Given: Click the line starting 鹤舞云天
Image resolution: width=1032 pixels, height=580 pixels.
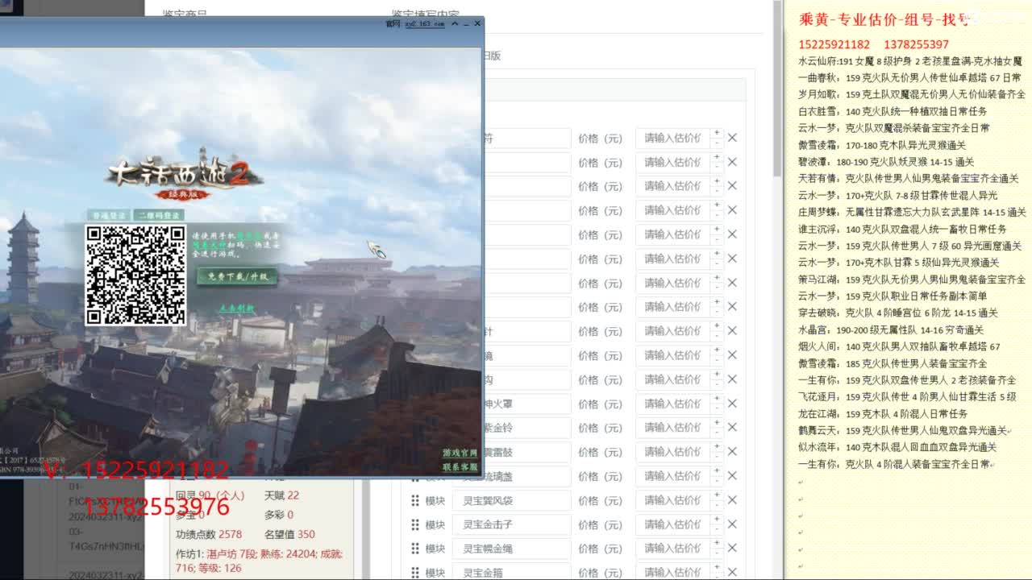Looking at the screenshot, I should click(903, 430).
